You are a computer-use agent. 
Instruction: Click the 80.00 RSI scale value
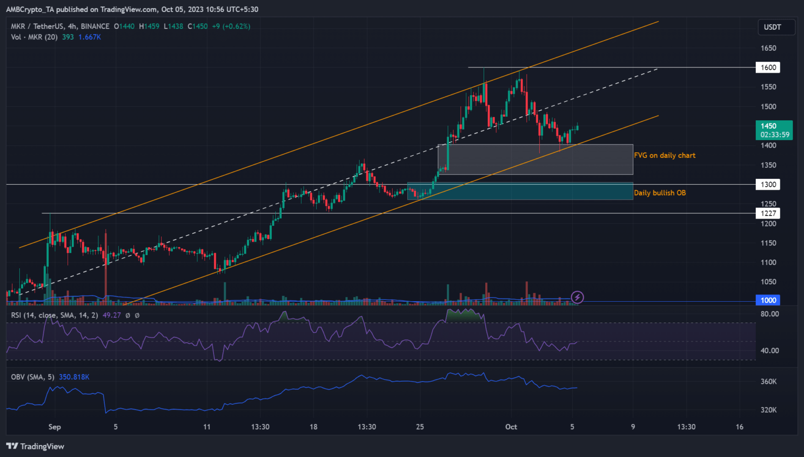click(x=769, y=314)
